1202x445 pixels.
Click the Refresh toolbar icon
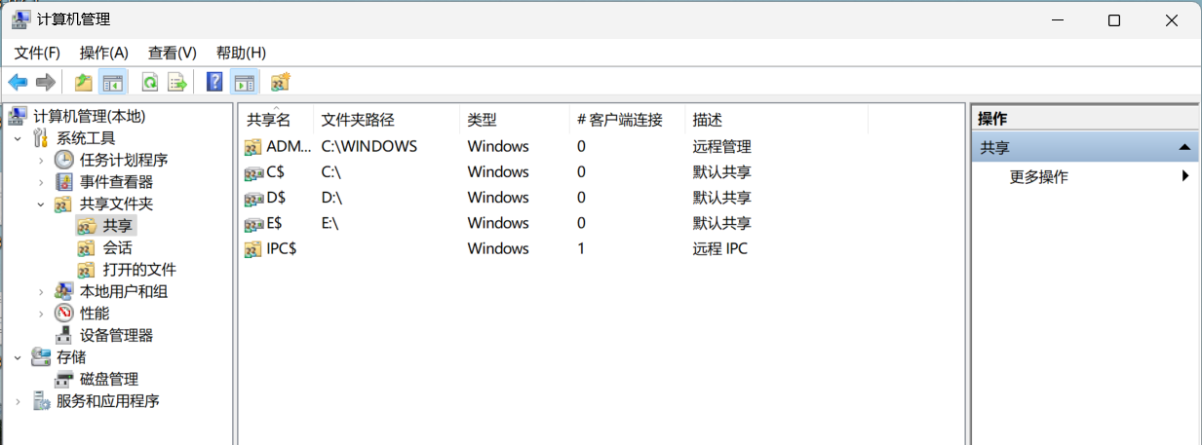click(x=150, y=82)
